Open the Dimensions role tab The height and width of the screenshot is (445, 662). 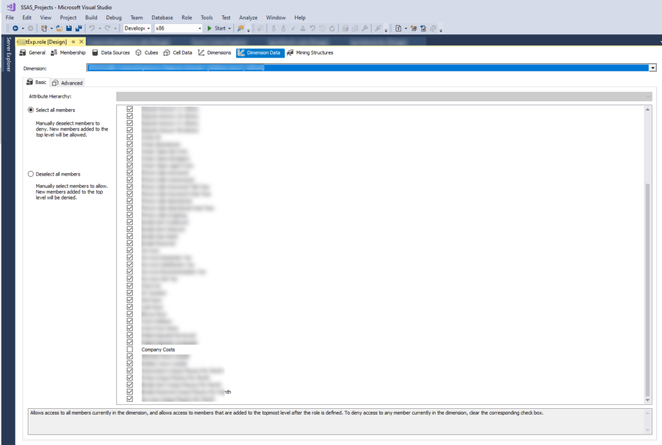[x=215, y=53]
